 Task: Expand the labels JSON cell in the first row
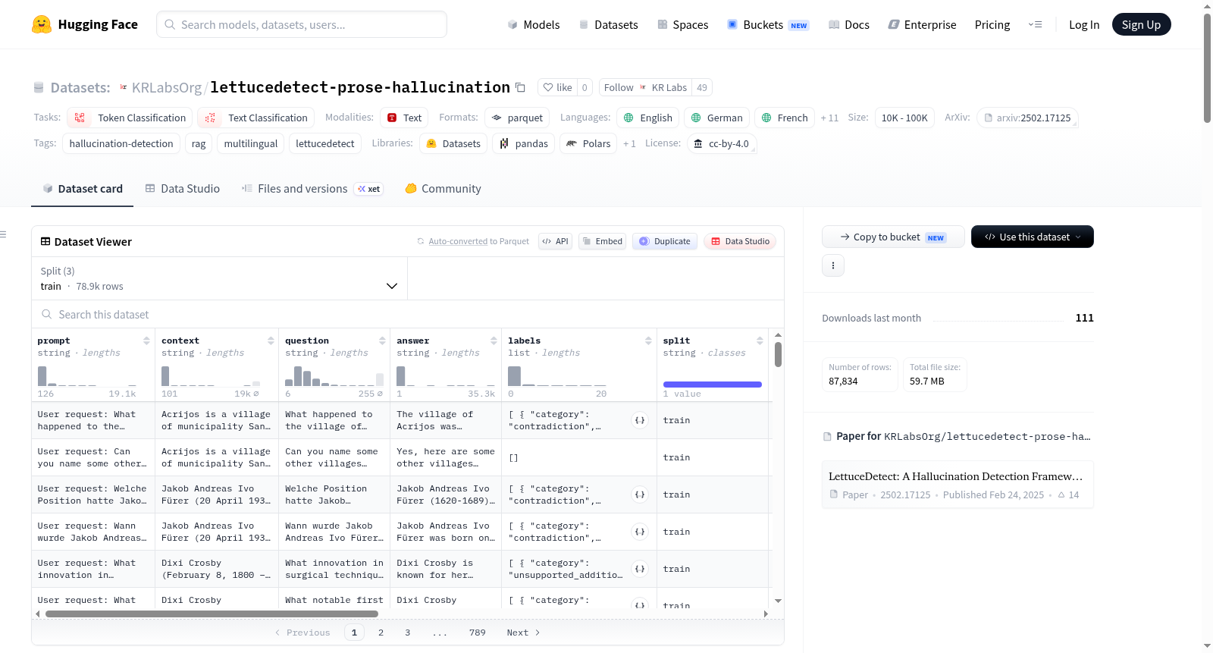(x=640, y=420)
